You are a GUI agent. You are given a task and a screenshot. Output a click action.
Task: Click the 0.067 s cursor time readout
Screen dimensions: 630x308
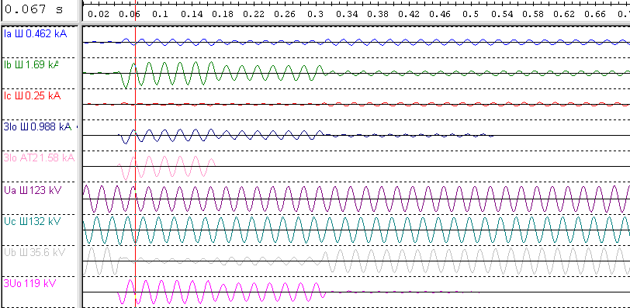[34, 9]
